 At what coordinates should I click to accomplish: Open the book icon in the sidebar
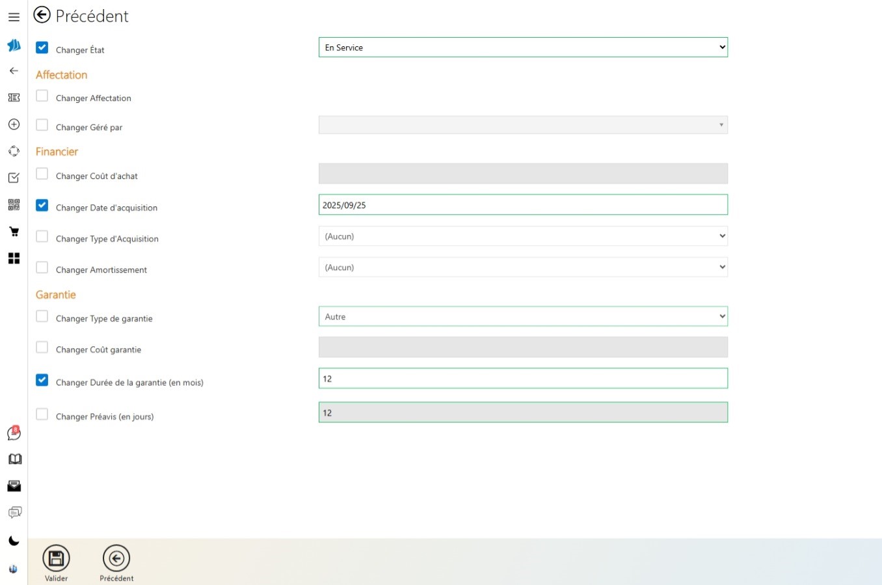click(14, 459)
